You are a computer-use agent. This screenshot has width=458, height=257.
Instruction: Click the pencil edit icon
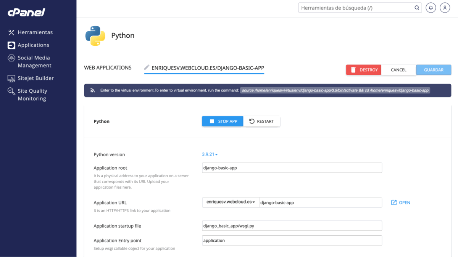pyautogui.click(x=147, y=67)
